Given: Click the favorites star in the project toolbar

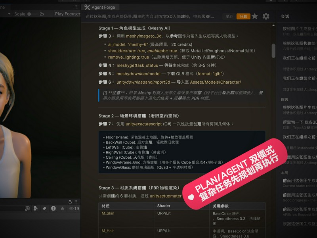Looking at the screenshot, I should 63,209.
